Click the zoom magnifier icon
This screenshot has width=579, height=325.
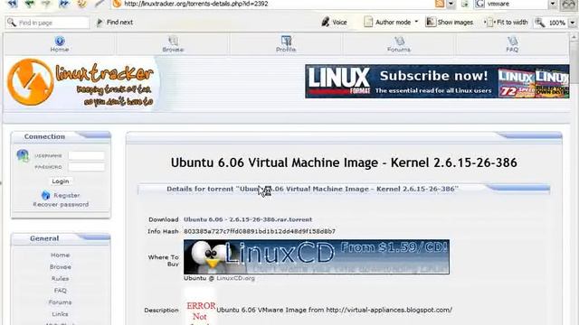pyautogui.click(x=540, y=23)
